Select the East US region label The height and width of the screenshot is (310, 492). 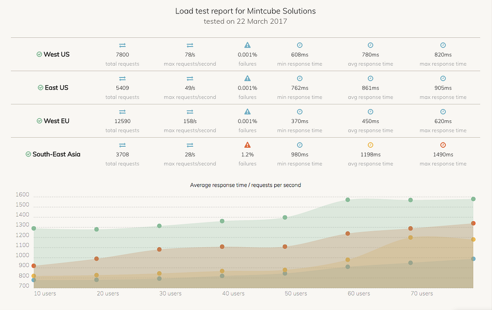[x=56, y=87]
